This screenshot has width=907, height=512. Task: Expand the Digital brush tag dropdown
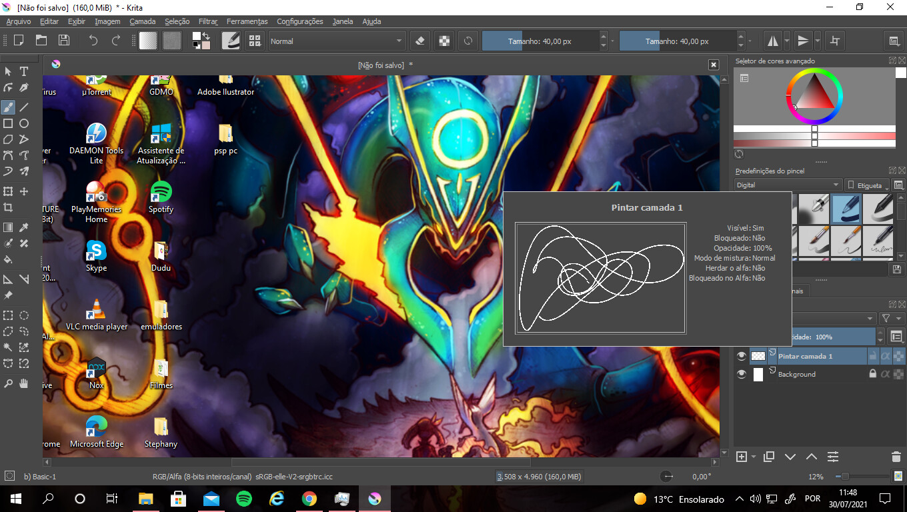pyautogui.click(x=788, y=185)
